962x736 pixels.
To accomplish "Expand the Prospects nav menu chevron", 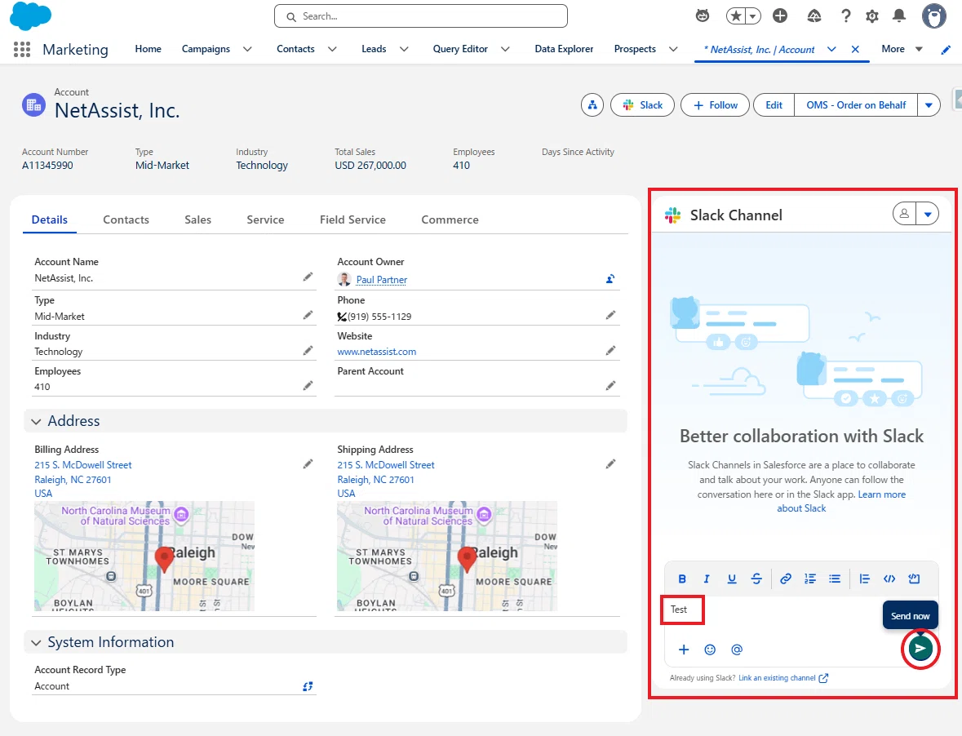I will point(673,49).
